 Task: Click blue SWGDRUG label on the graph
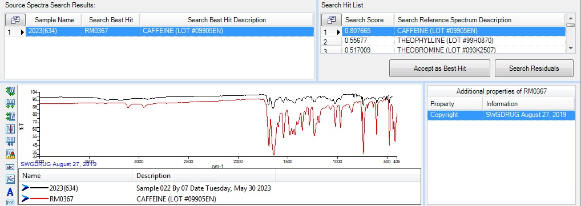pyautogui.click(x=59, y=164)
